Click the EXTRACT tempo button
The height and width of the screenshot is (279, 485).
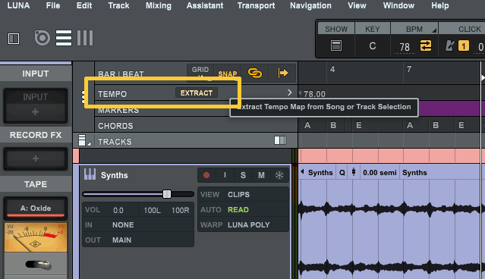197,93
